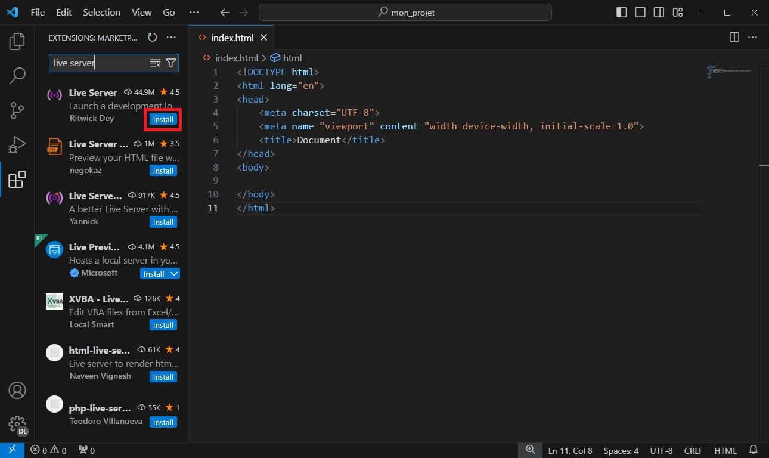Toggle the secondary side bar
Viewport: 769px width, 458px height.
click(x=659, y=13)
